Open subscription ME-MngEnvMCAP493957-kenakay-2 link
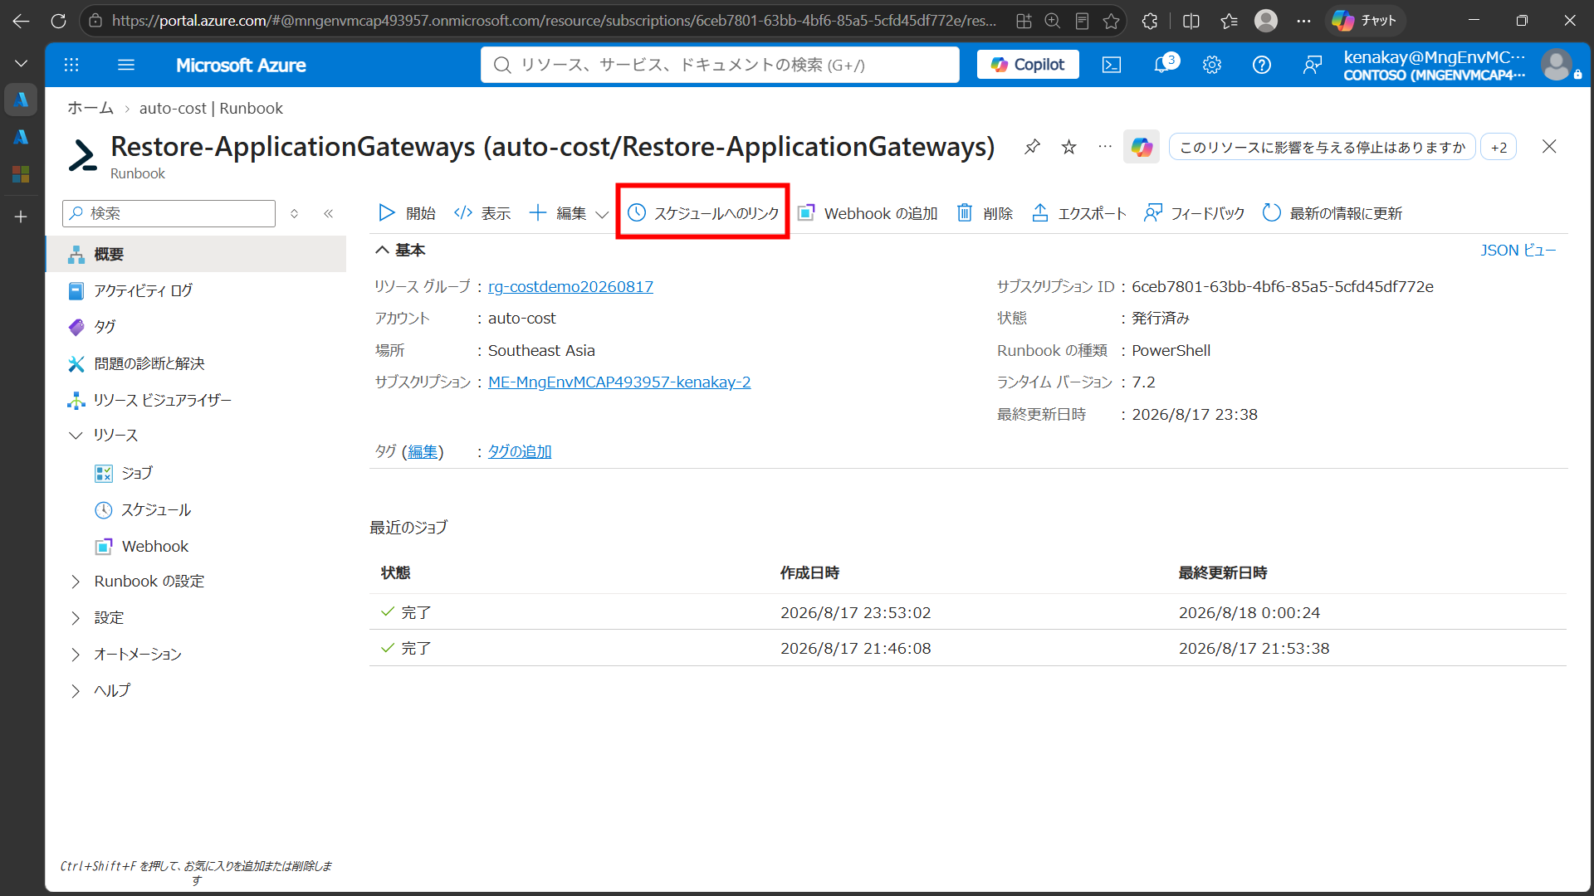 tap(619, 382)
